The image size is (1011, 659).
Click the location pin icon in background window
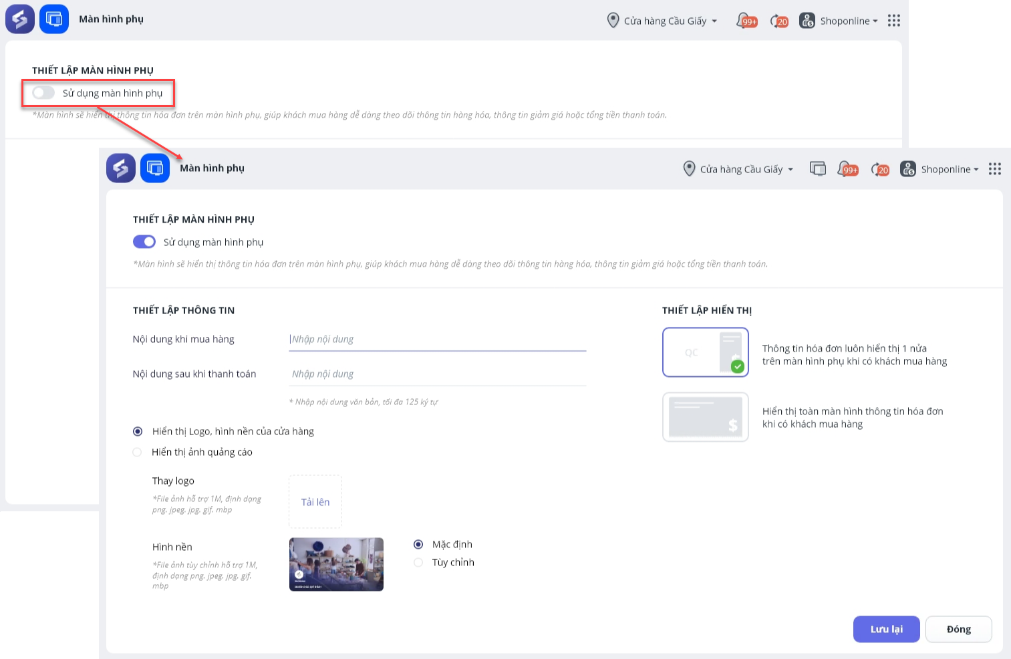pos(613,21)
